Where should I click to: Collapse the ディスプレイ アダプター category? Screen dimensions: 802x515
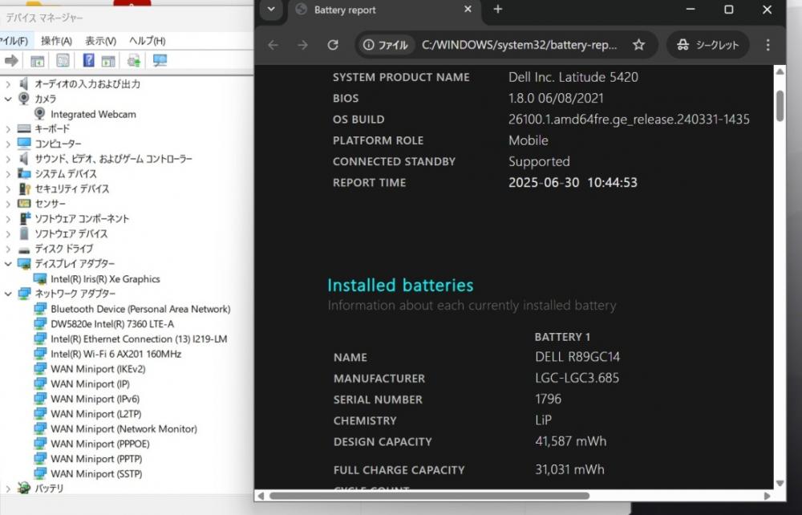[x=8, y=264]
